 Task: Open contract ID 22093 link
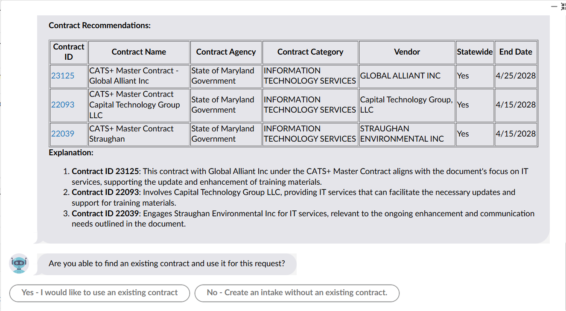(x=63, y=105)
